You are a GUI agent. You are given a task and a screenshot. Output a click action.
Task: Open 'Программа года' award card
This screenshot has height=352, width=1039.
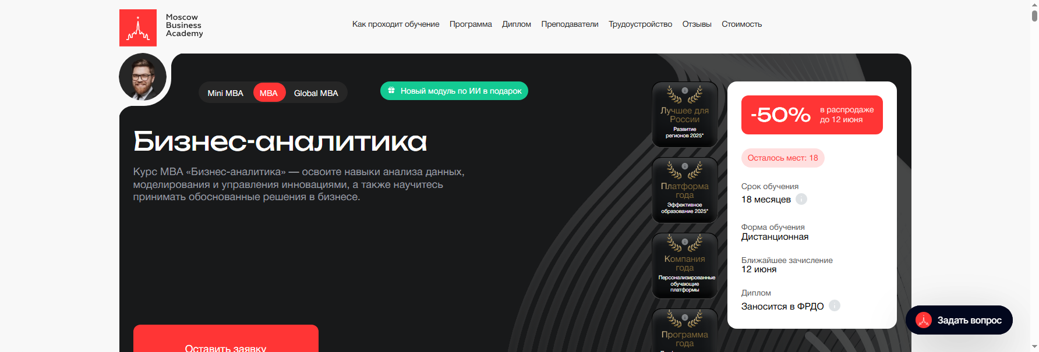tap(684, 330)
